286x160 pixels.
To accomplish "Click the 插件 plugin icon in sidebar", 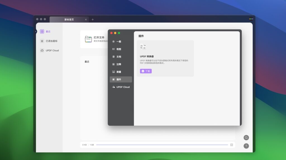I will 113,79.
